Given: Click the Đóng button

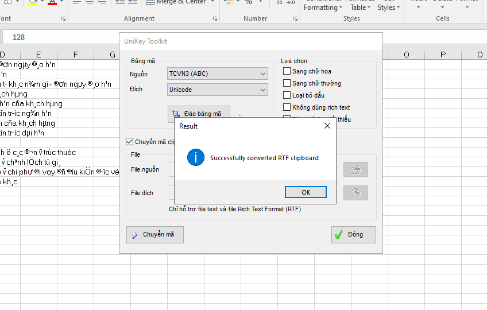Looking at the screenshot, I should [x=354, y=235].
